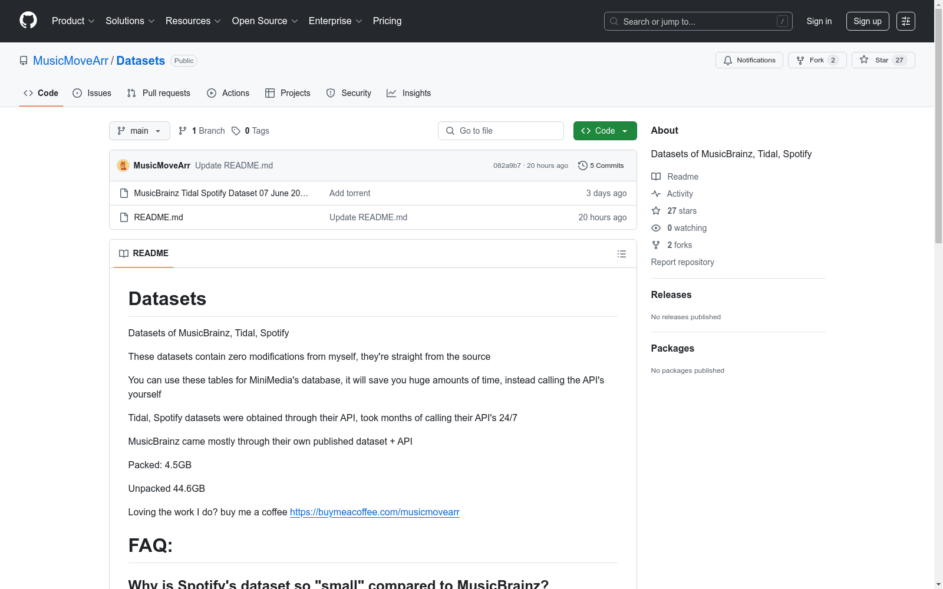The width and height of the screenshot is (943, 589).
Task: Focus the Go to file search field
Action: click(501, 131)
